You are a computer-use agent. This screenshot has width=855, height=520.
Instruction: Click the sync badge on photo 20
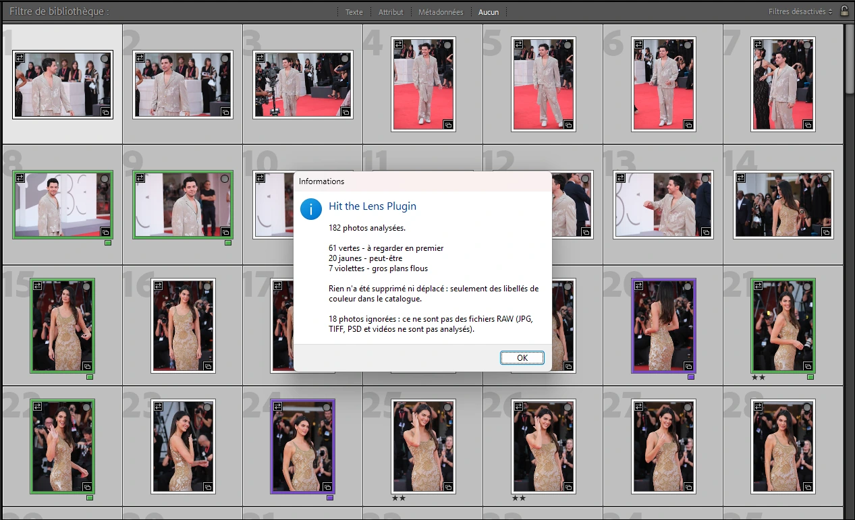pyautogui.click(x=639, y=286)
